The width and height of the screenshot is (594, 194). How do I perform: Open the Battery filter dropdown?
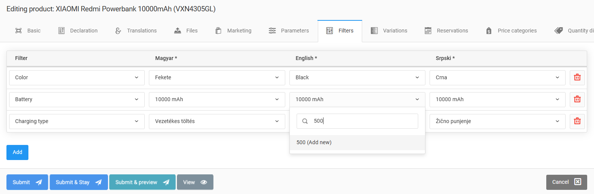coord(77,99)
